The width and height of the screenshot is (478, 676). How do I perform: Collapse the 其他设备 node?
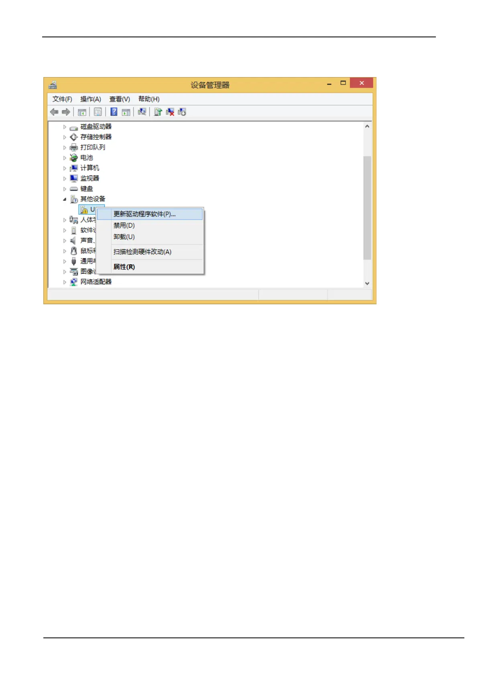[x=65, y=199]
